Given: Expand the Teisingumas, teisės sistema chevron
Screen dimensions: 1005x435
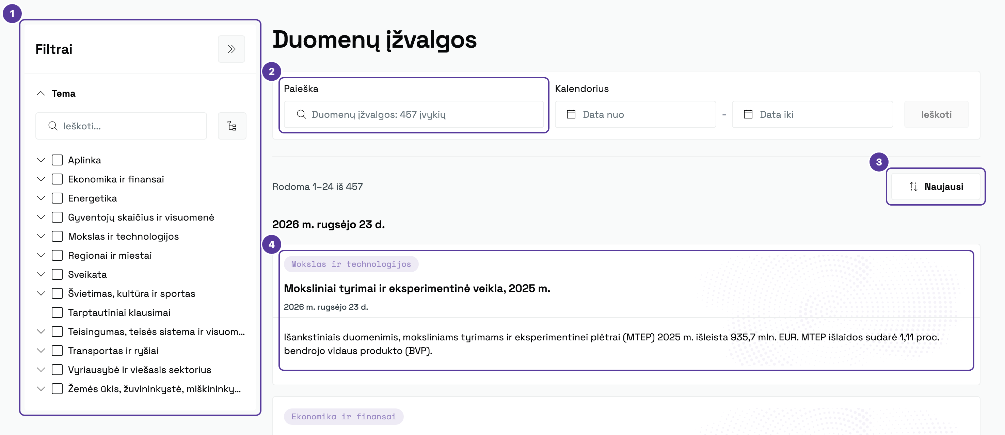Looking at the screenshot, I should [41, 332].
